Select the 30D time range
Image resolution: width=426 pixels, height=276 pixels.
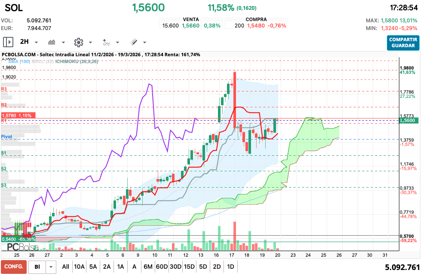(175, 267)
